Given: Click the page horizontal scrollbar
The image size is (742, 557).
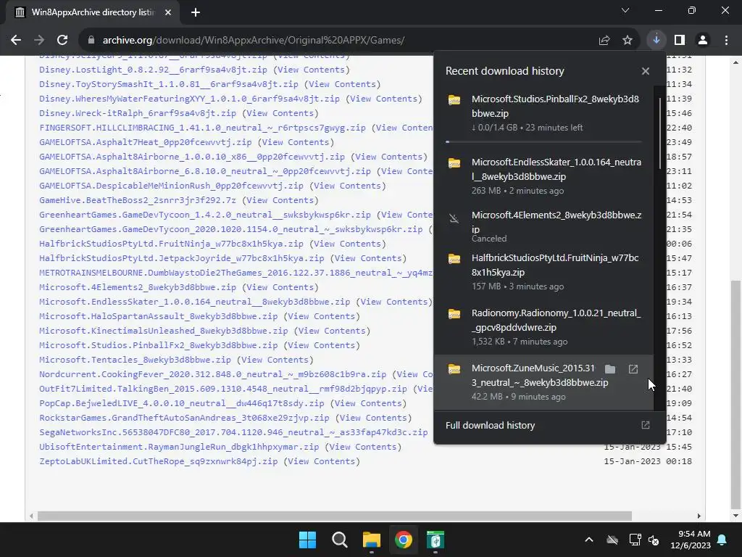Looking at the screenshot, I should [x=335, y=516].
